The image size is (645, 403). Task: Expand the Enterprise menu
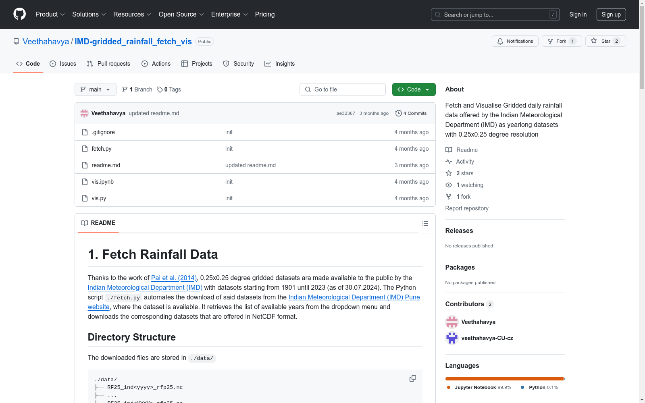pos(229,14)
